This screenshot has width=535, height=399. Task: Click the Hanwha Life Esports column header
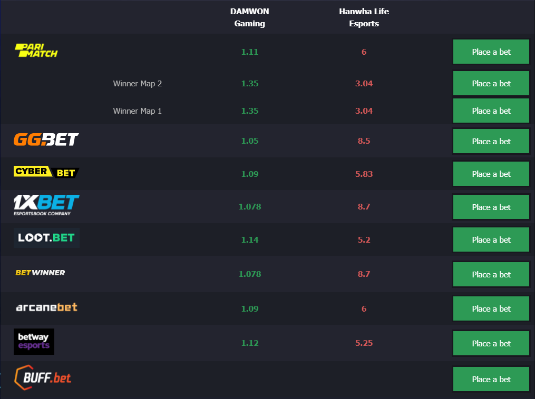(x=364, y=17)
